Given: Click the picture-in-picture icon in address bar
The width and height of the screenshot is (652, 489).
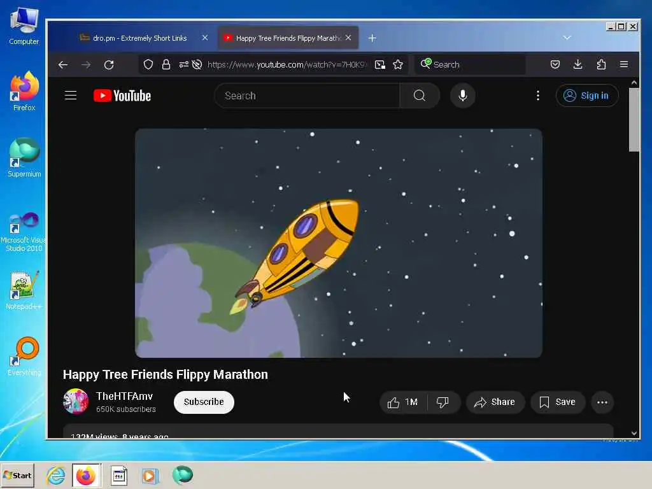Looking at the screenshot, I should click(x=380, y=64).
